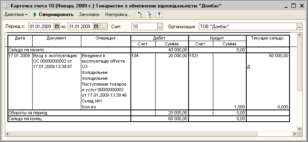Click the horizontal scrollbar left arrow
Image resolution: width=308 pixels, height=142 pixels.
coord(8,134)
